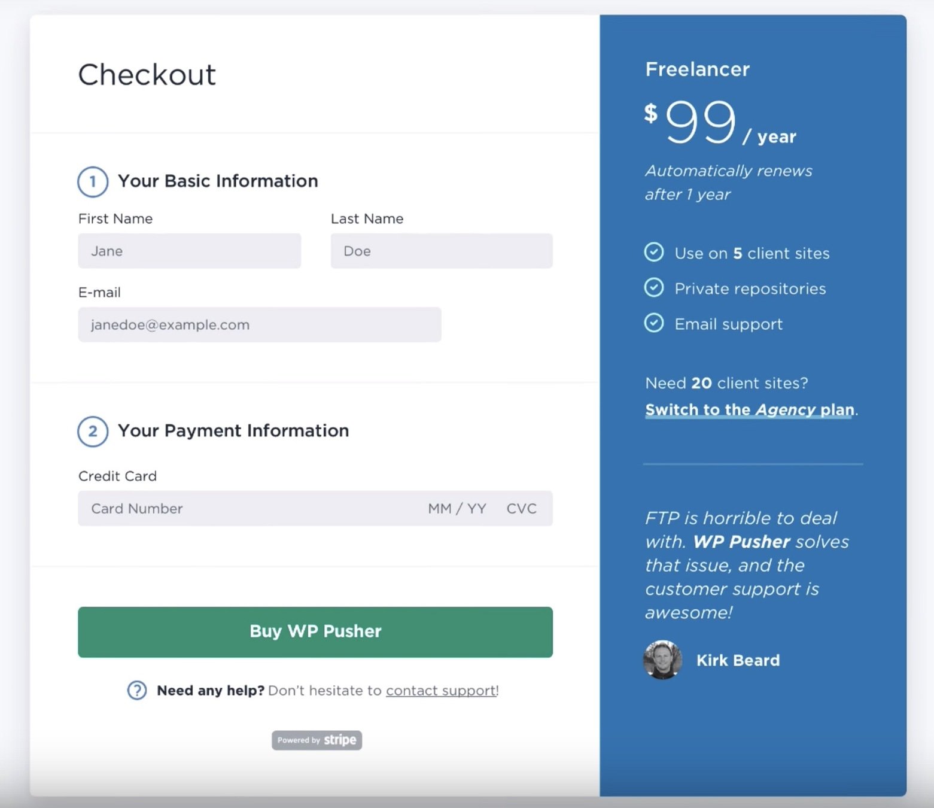Click the Kirk Beard name

pos(738,660)
